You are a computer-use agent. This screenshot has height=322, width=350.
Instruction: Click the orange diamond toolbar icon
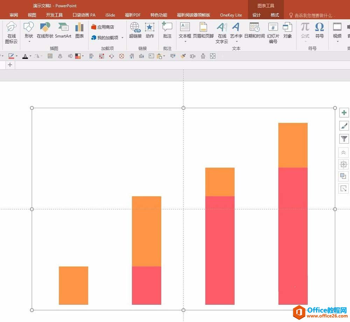pos(121,56)
